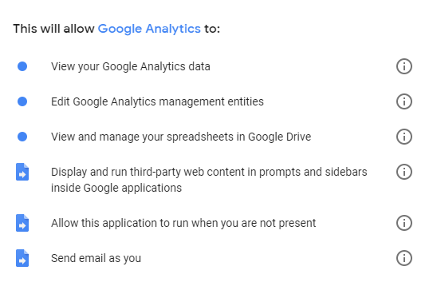
Task: Open info for View your Google Analytics data
Action: [404, 66]
